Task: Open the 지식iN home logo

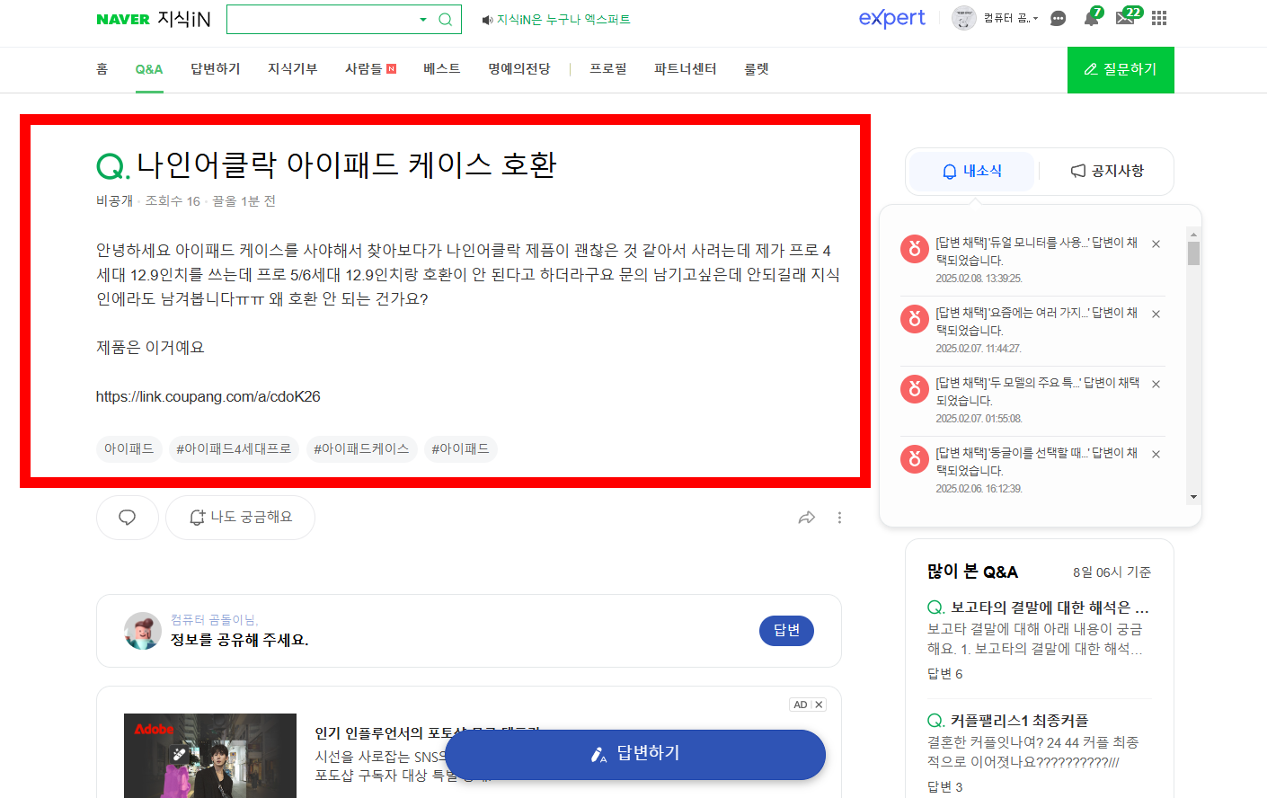Action: pos(183,19)
